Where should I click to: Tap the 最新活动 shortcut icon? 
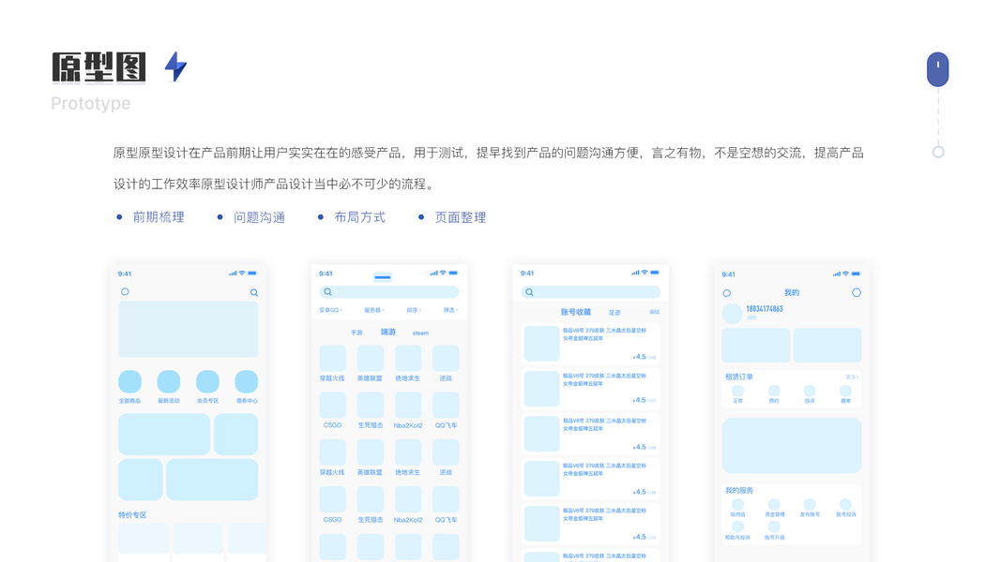coord(169,381)
